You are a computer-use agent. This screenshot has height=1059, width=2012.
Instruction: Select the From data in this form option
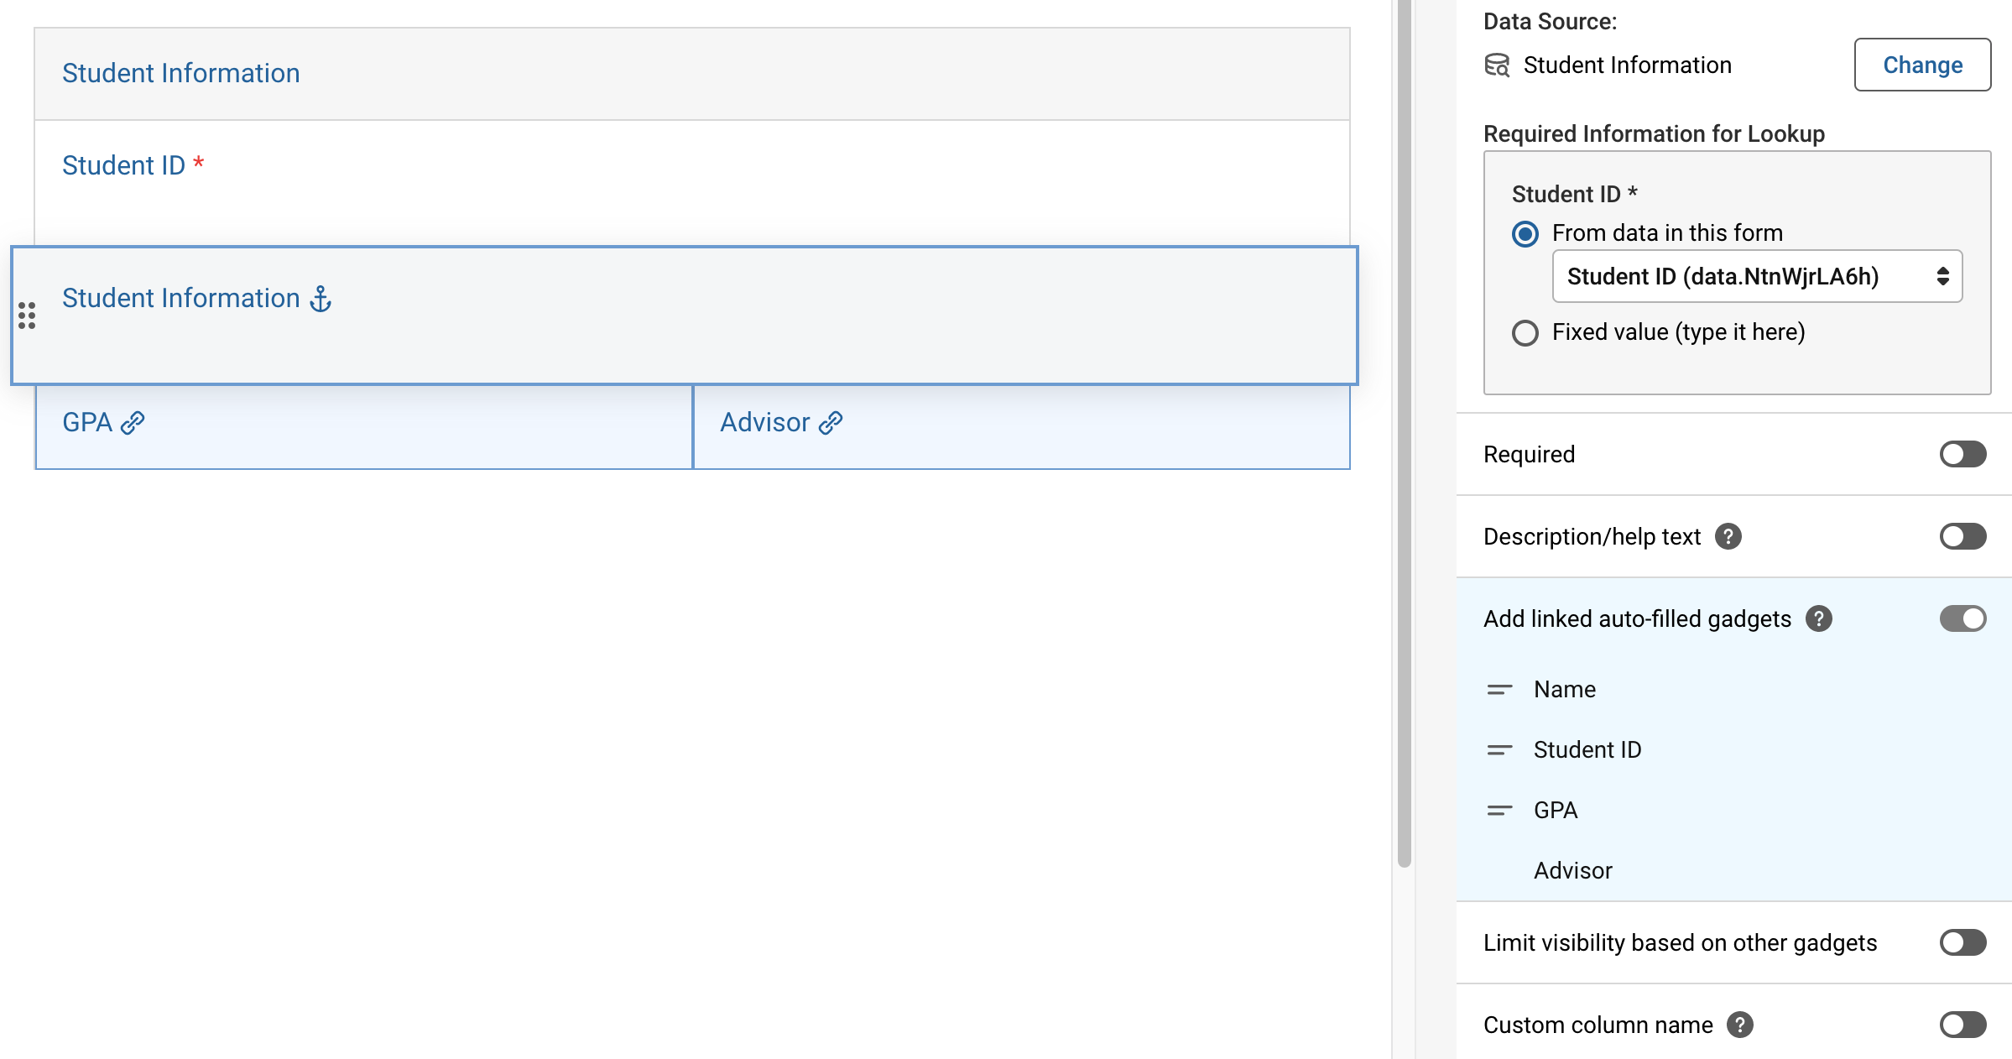pyautogui.click(x=1526, y=234)
